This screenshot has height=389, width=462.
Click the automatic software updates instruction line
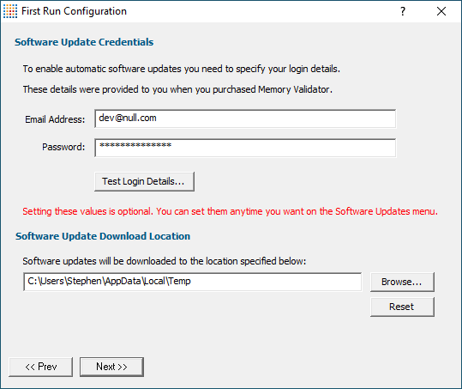tap(182, 69)
